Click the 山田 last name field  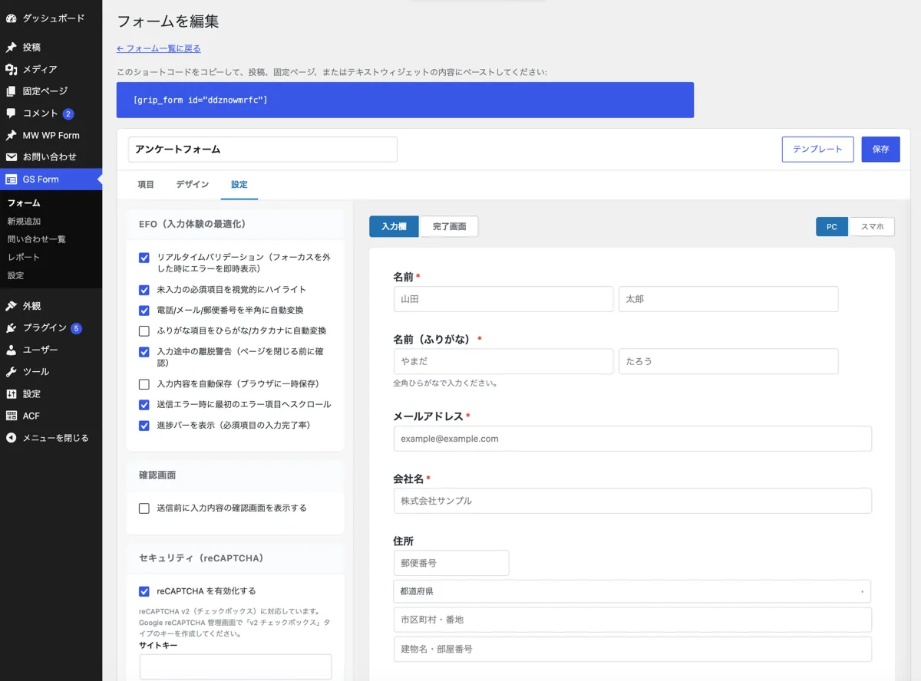click(x=503, y=299)
